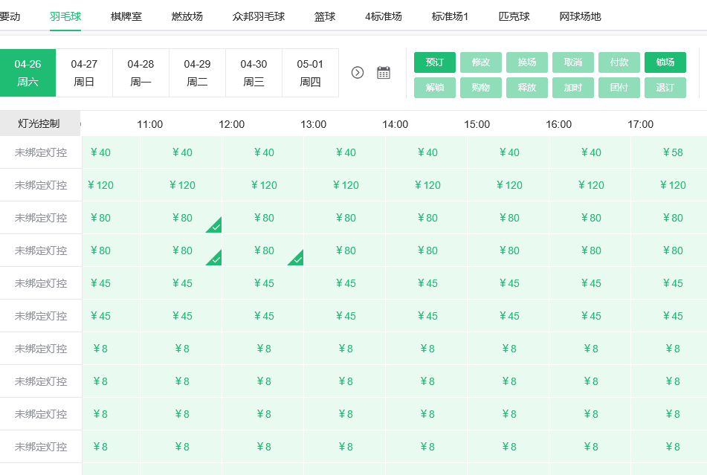Click the 团付 button
The height and width of the screenshot is (475, 707).
point(619,88)
